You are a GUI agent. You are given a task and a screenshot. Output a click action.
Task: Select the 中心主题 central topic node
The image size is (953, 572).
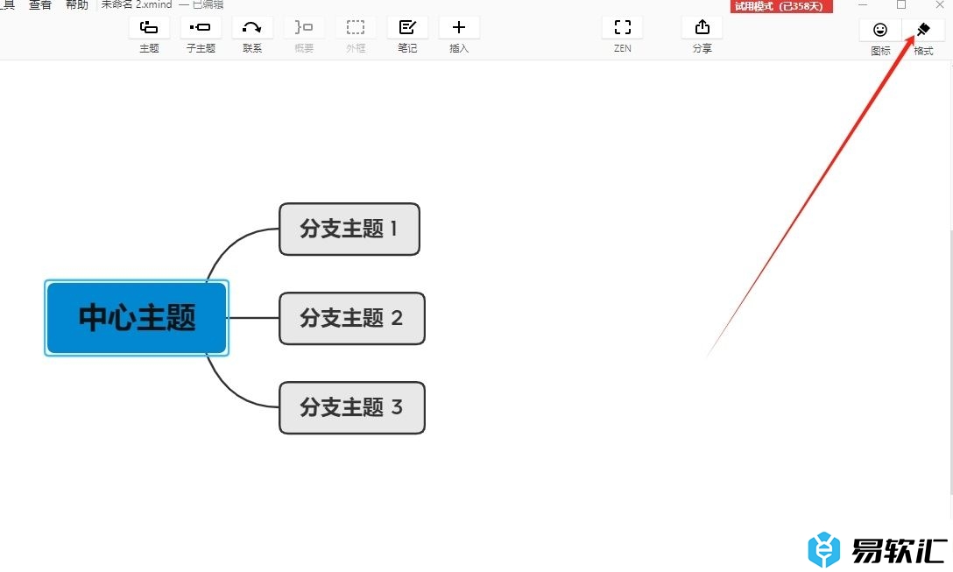click(137, 318)
